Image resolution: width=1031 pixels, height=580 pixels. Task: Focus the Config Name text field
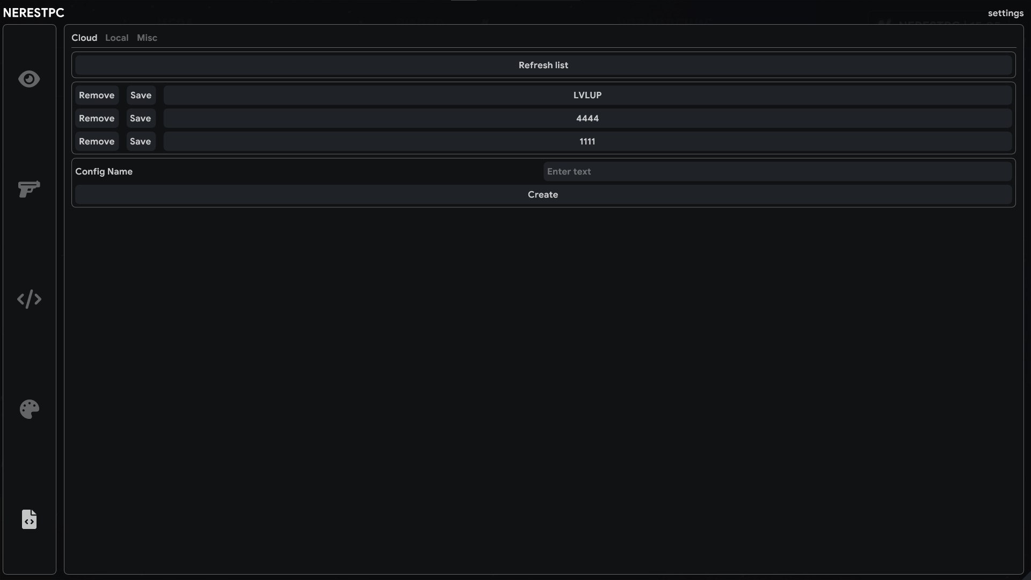(x=777, y=171)
